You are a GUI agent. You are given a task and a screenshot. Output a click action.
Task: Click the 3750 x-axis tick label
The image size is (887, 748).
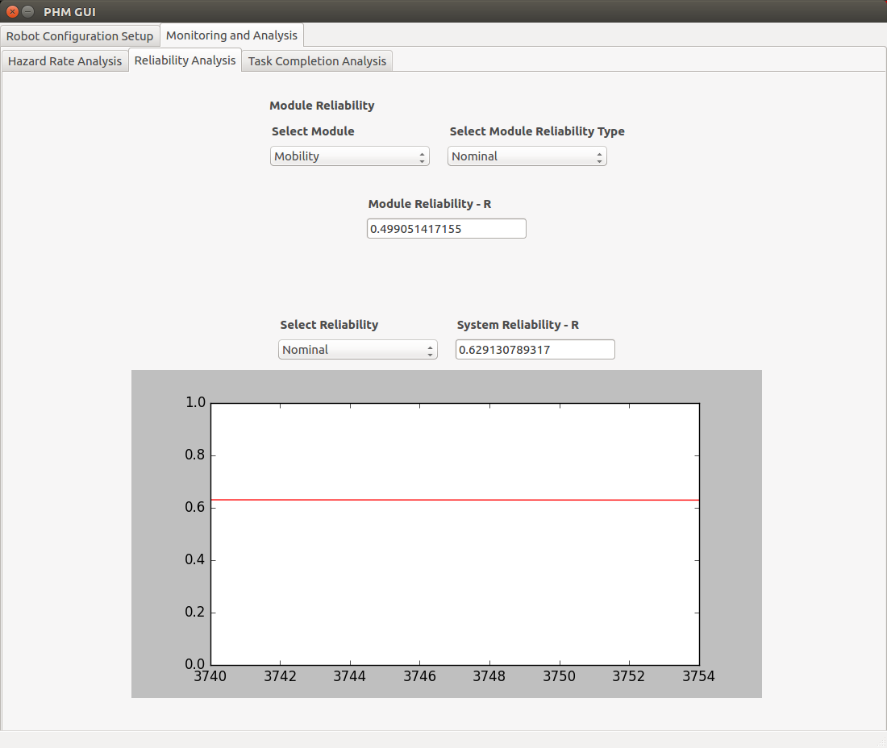click(560, 676)
